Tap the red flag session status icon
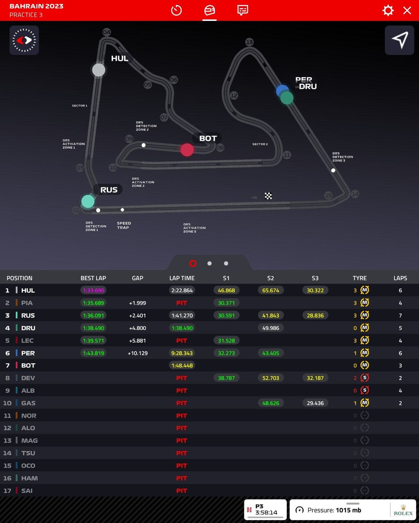419x523 pixels. click(x=249, y=510)
